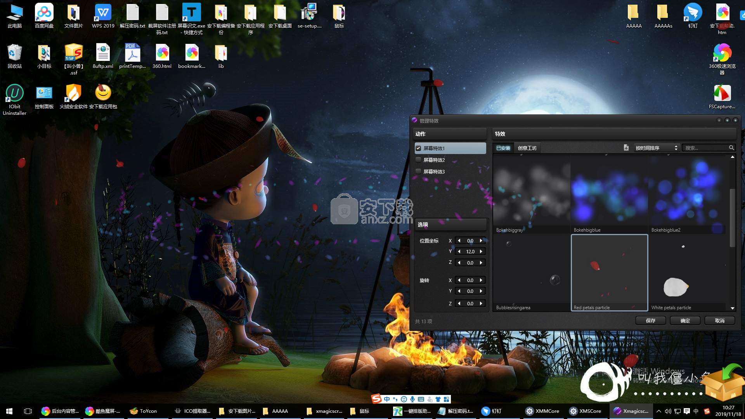Switch to the 创意工坊 tab
745x419 pixels.
[x=527, y=148]
